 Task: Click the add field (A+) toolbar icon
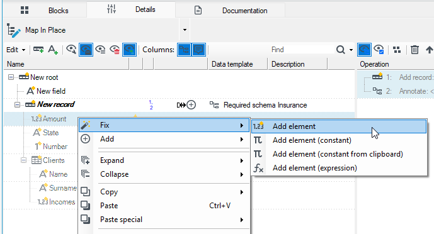click(53, 50)
